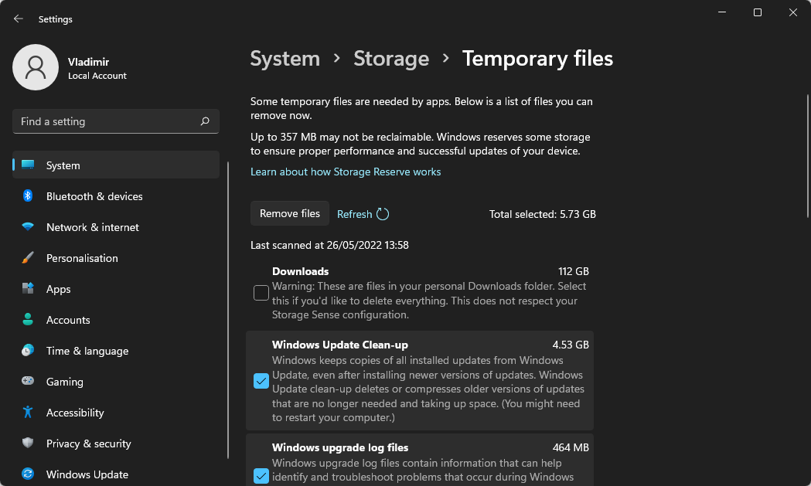Click the Total selected: 5.73 GB text
Screen dimensions: 811x486
(x=543, y=214)
